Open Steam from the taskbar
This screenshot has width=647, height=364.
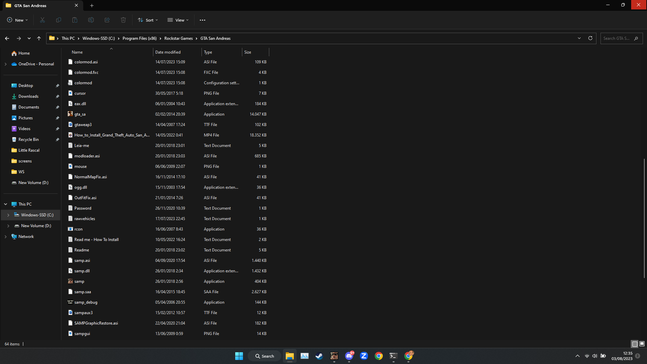pyautogui.click(x=319, y=356)
